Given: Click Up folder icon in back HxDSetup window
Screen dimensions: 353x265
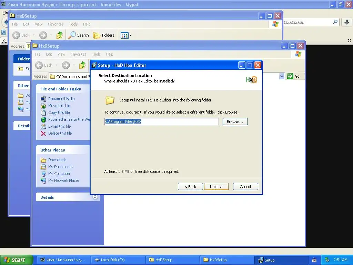Looking at the screenshot, I should (59, 35).
